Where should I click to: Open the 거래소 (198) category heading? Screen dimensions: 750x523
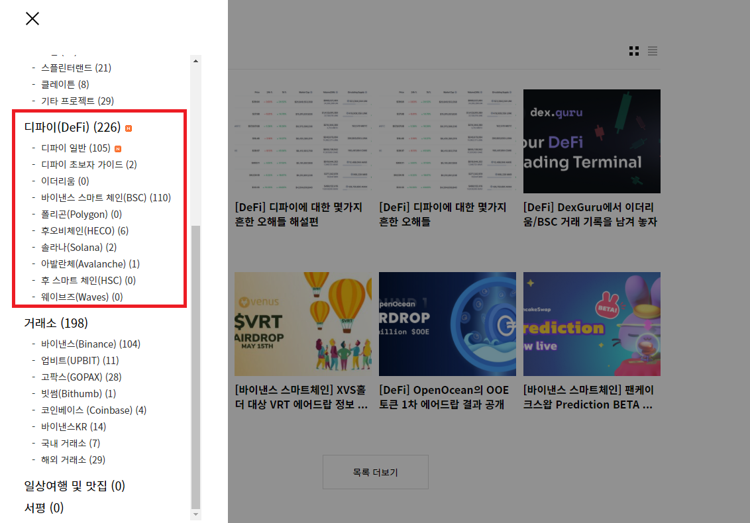[56, 323]
